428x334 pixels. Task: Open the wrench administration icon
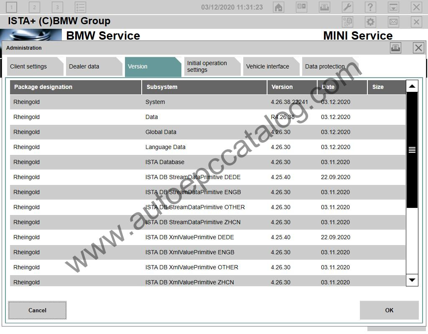click(347, 7)
